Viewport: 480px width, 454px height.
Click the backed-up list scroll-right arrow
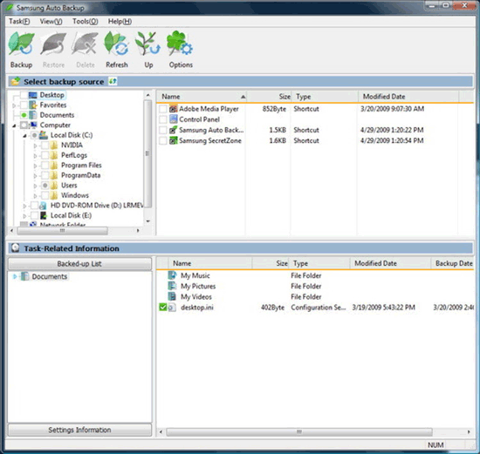tap(469, 432)
